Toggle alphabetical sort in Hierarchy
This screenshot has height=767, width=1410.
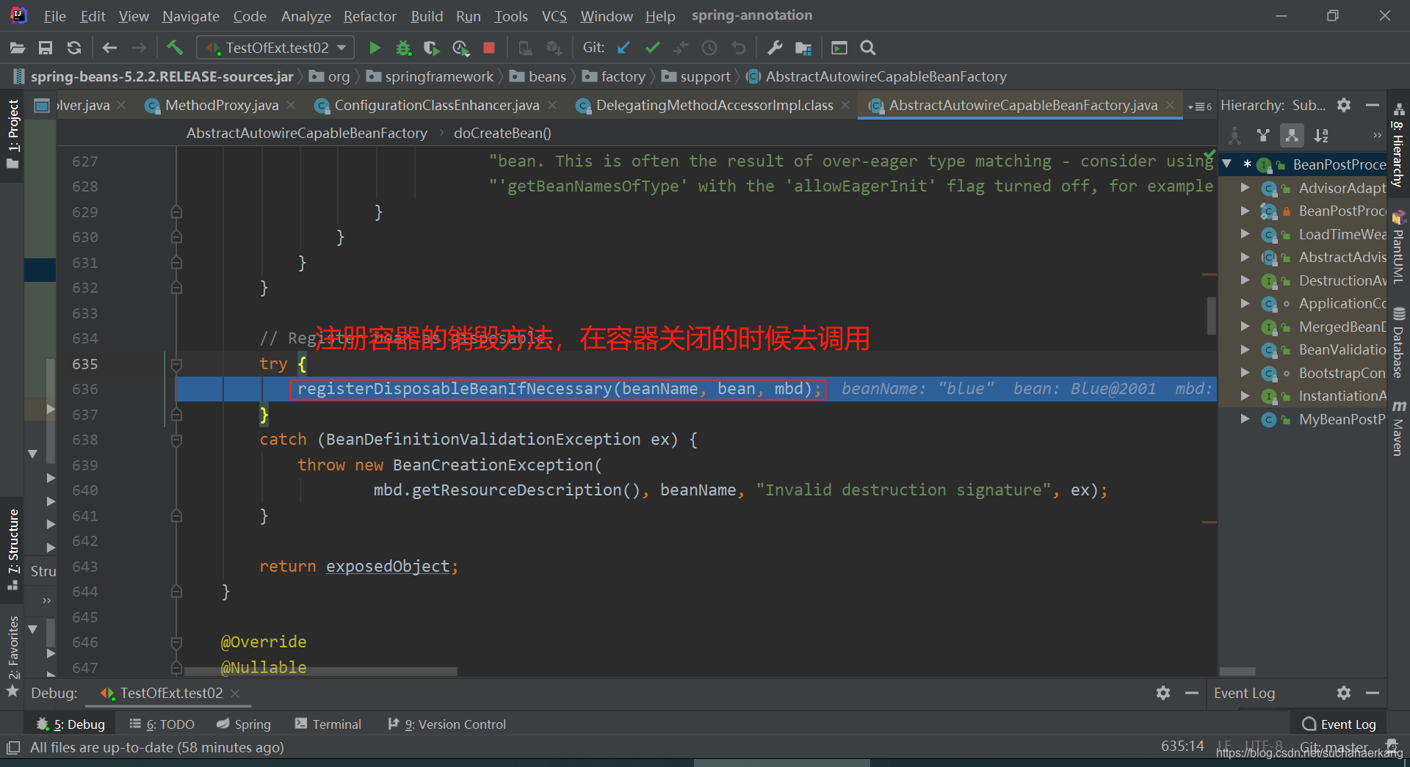tap(1321, 135)
